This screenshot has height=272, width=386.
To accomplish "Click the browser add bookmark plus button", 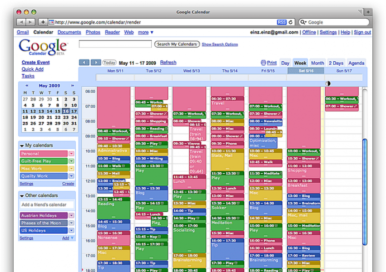I will (43, 22).
